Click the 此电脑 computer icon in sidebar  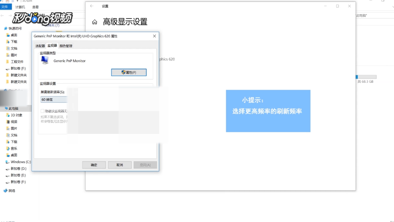coord(6,108)
